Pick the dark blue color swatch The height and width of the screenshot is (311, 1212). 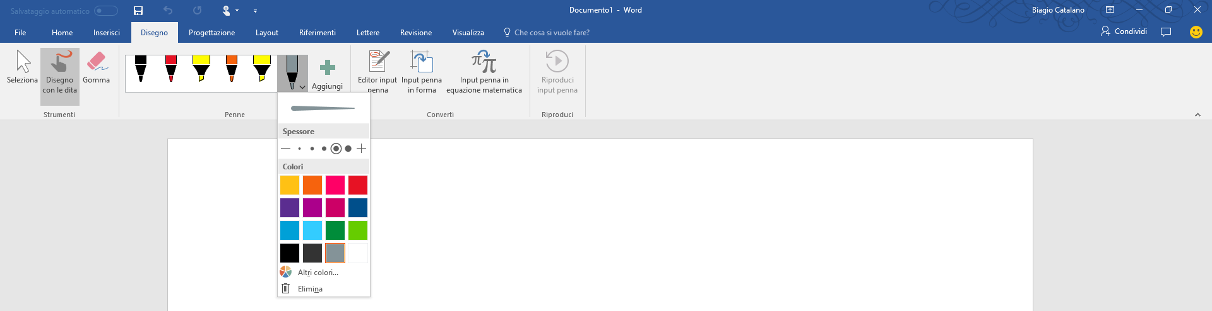tap(358, 208)
